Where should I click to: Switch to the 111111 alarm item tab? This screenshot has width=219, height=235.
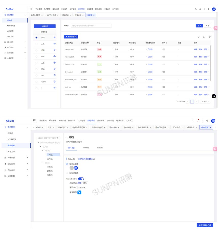tap(86, 148)
